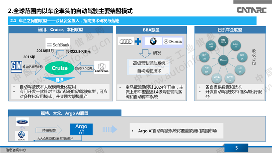This screenshot has height=153, width=272.
Task: Select the 丰田 34.8% circle
Action: (211, 45)
